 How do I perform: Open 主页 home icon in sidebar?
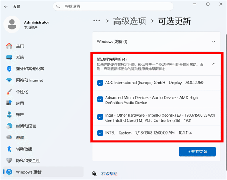(x=9, y=46)
